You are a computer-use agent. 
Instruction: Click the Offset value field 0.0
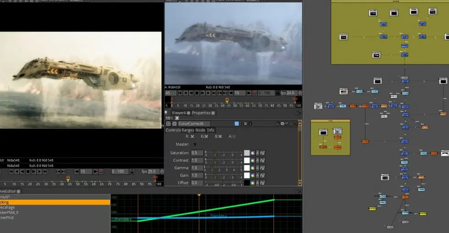coord(197,183)
